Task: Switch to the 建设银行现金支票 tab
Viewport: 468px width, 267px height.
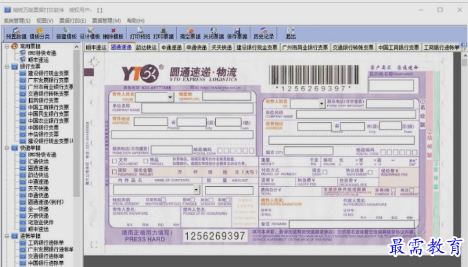Action: click(x=257, y=47)
